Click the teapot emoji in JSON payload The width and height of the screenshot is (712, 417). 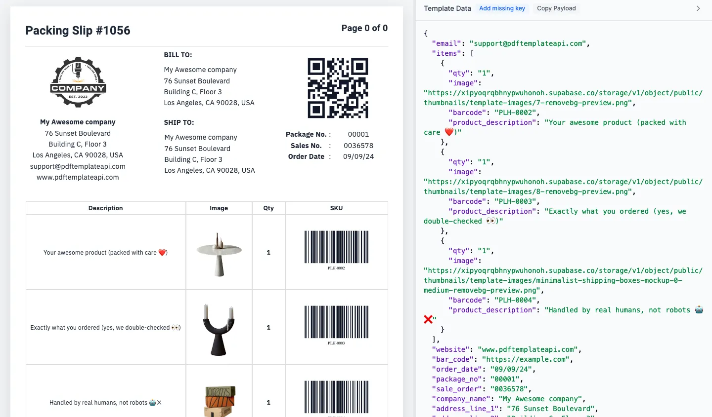[699, 310]
